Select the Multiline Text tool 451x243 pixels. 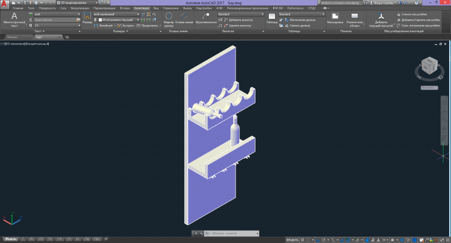14,19
